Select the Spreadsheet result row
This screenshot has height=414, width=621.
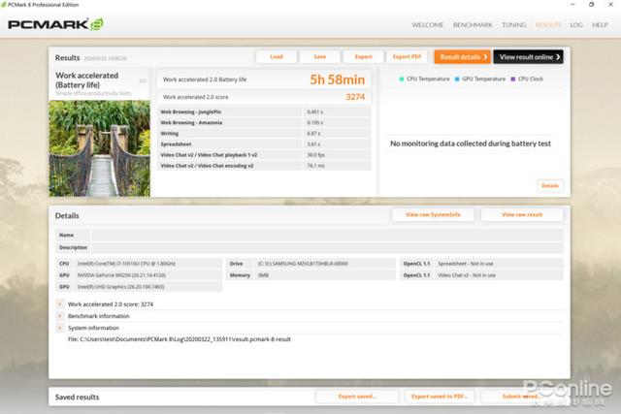[x=264, y=144]
